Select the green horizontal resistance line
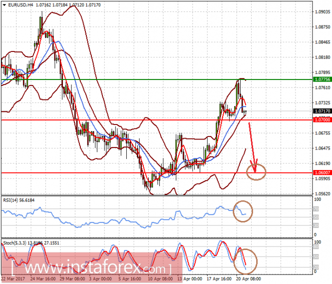This screenshot has height=284, width=332. click(x=157, y=79)
